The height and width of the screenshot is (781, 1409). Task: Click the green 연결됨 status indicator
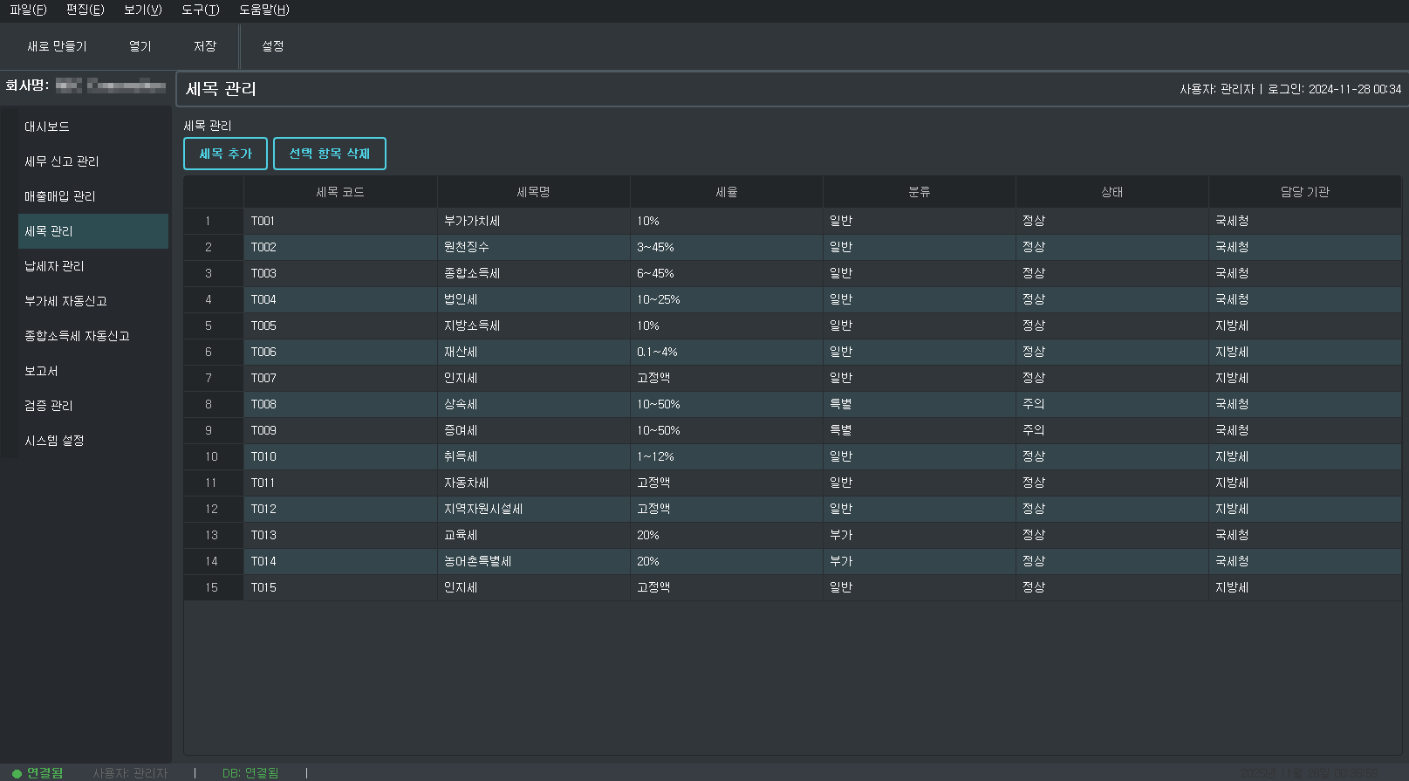[38, 772]
